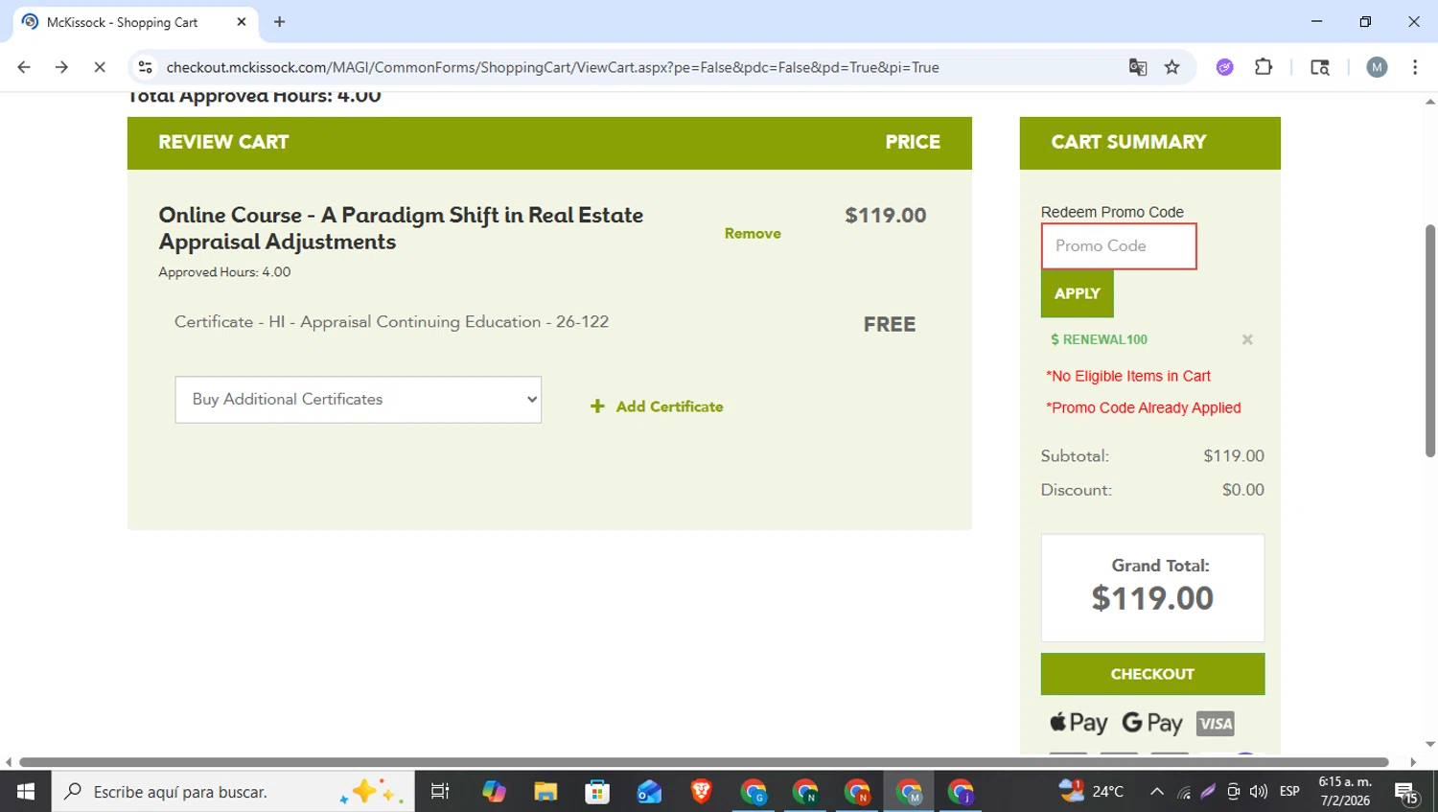Screen dimensions: 1438x812
Task: Open a new browser tab
Action: (279, 21)
